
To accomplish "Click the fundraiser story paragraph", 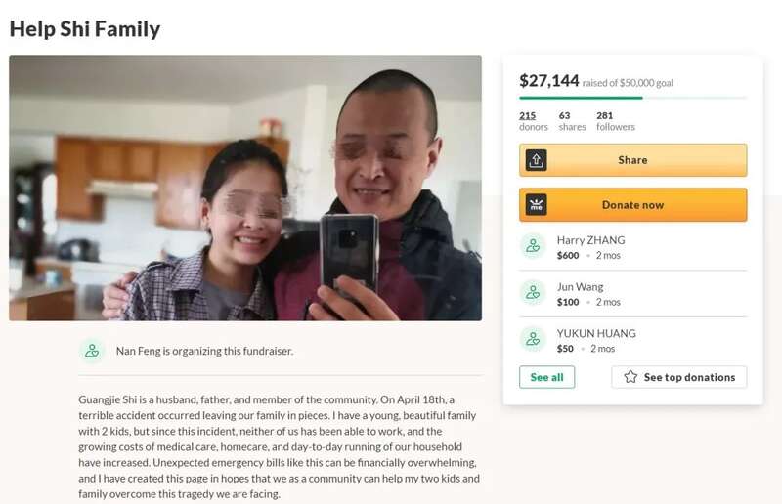I will [280, 446].
